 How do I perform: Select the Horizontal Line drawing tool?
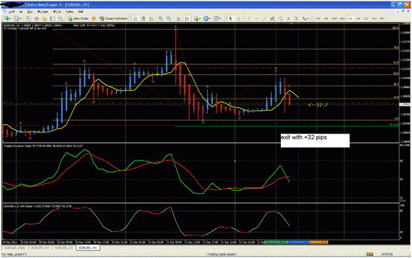(256, 18)
